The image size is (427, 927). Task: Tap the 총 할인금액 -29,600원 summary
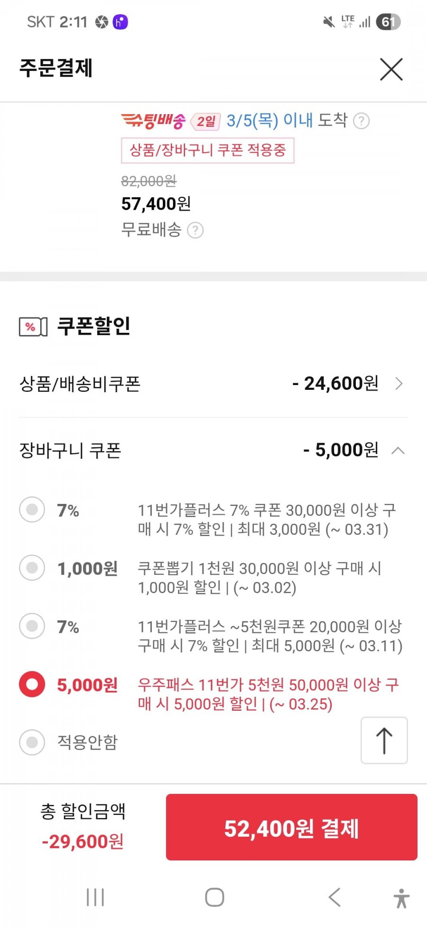tap(83, 826)
